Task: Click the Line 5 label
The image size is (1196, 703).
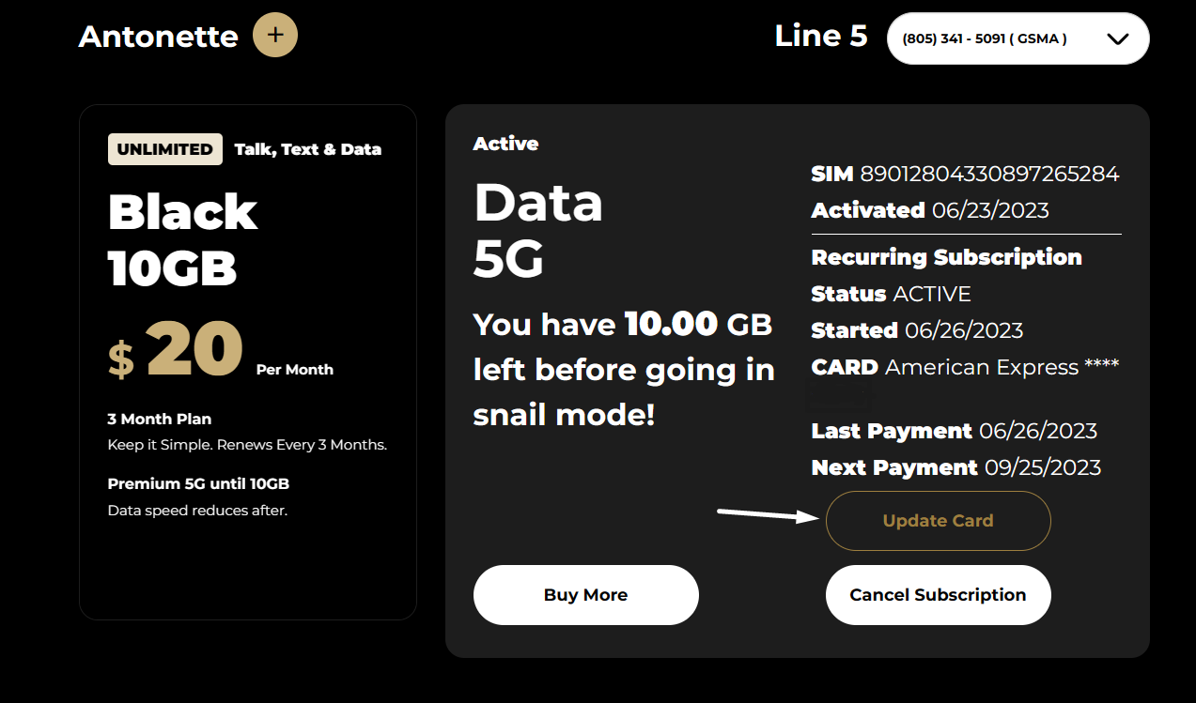Action: 820,36
